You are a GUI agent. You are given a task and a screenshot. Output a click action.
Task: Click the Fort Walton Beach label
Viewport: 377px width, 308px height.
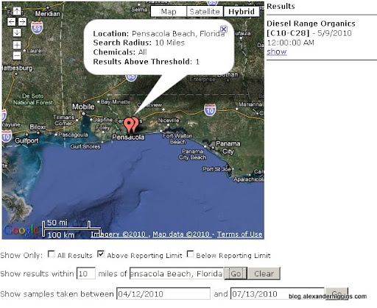point(177,139)
